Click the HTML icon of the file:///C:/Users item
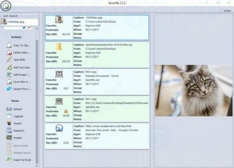The height and width of the screenshot is (168, 234). [59, 101]
